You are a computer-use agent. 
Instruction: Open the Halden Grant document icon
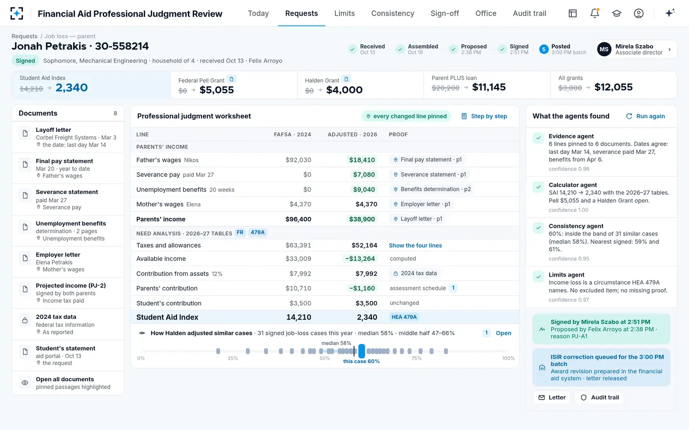tap(346, 79)
